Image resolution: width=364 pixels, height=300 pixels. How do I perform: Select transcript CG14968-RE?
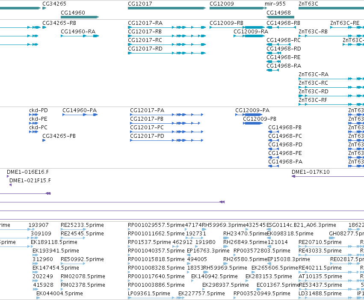click(284, 57)
